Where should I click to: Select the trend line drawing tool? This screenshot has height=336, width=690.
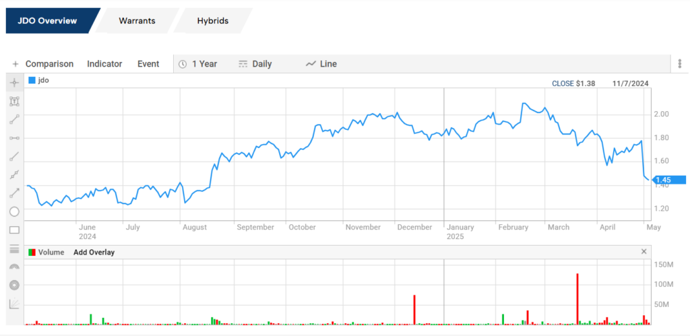14,119
